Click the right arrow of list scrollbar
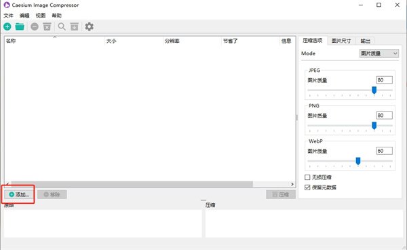The image size is (407, 250). [x=292, y=184]
